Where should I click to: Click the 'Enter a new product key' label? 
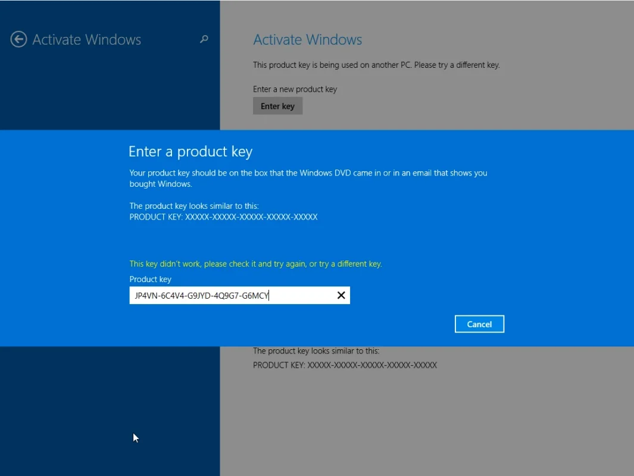point(295,89)
